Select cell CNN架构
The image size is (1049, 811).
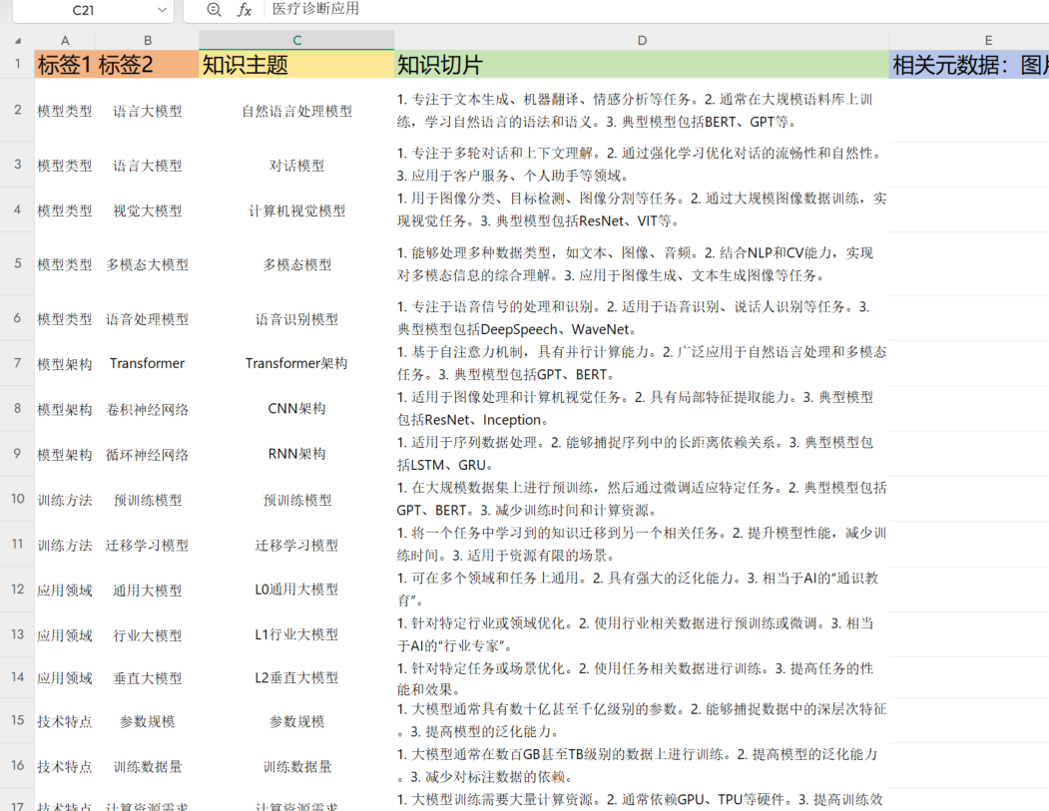296,409
